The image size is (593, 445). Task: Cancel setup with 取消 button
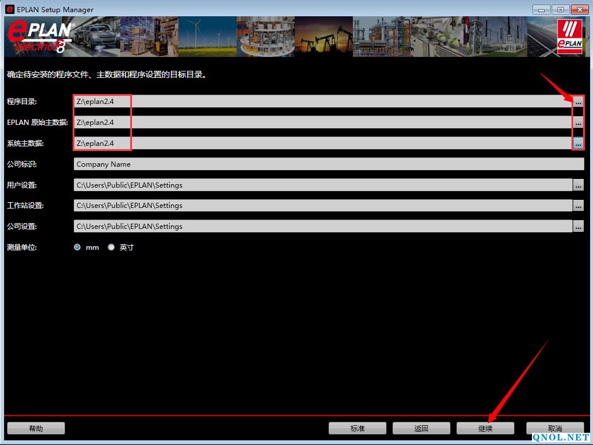click(555, 428)
